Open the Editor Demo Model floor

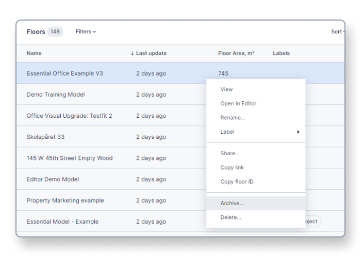pyautogui.click(x=111, y=179)
